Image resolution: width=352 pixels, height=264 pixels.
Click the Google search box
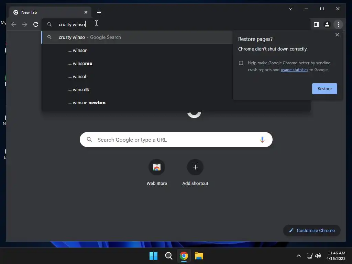coord(176,140)
